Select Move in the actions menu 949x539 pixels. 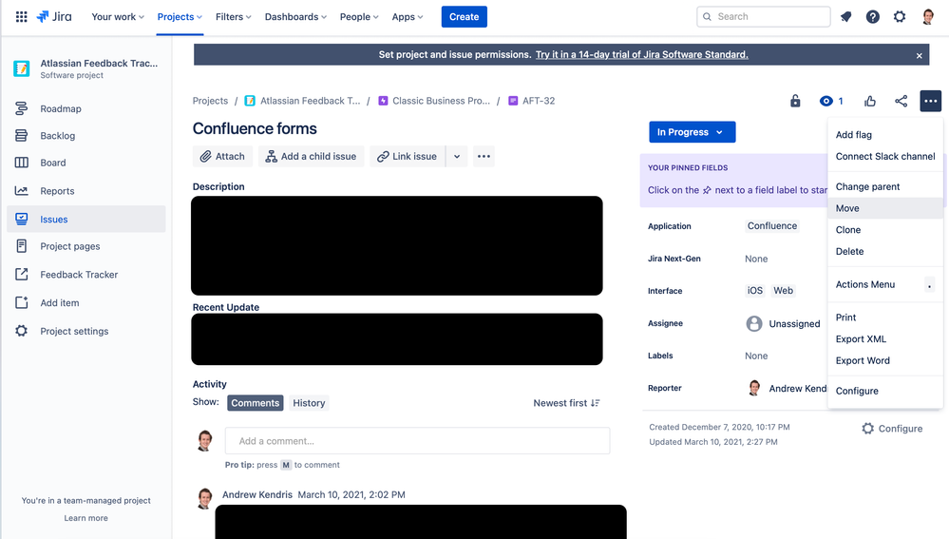tap(884, 208)
